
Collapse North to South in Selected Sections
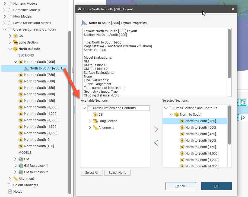point(171,115)
